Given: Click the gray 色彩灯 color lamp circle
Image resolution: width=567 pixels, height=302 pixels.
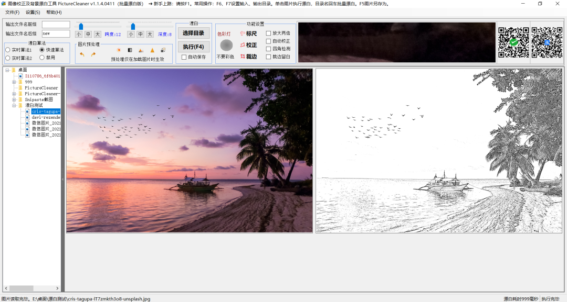Looking at the screenshot, I should pos(226,46).
